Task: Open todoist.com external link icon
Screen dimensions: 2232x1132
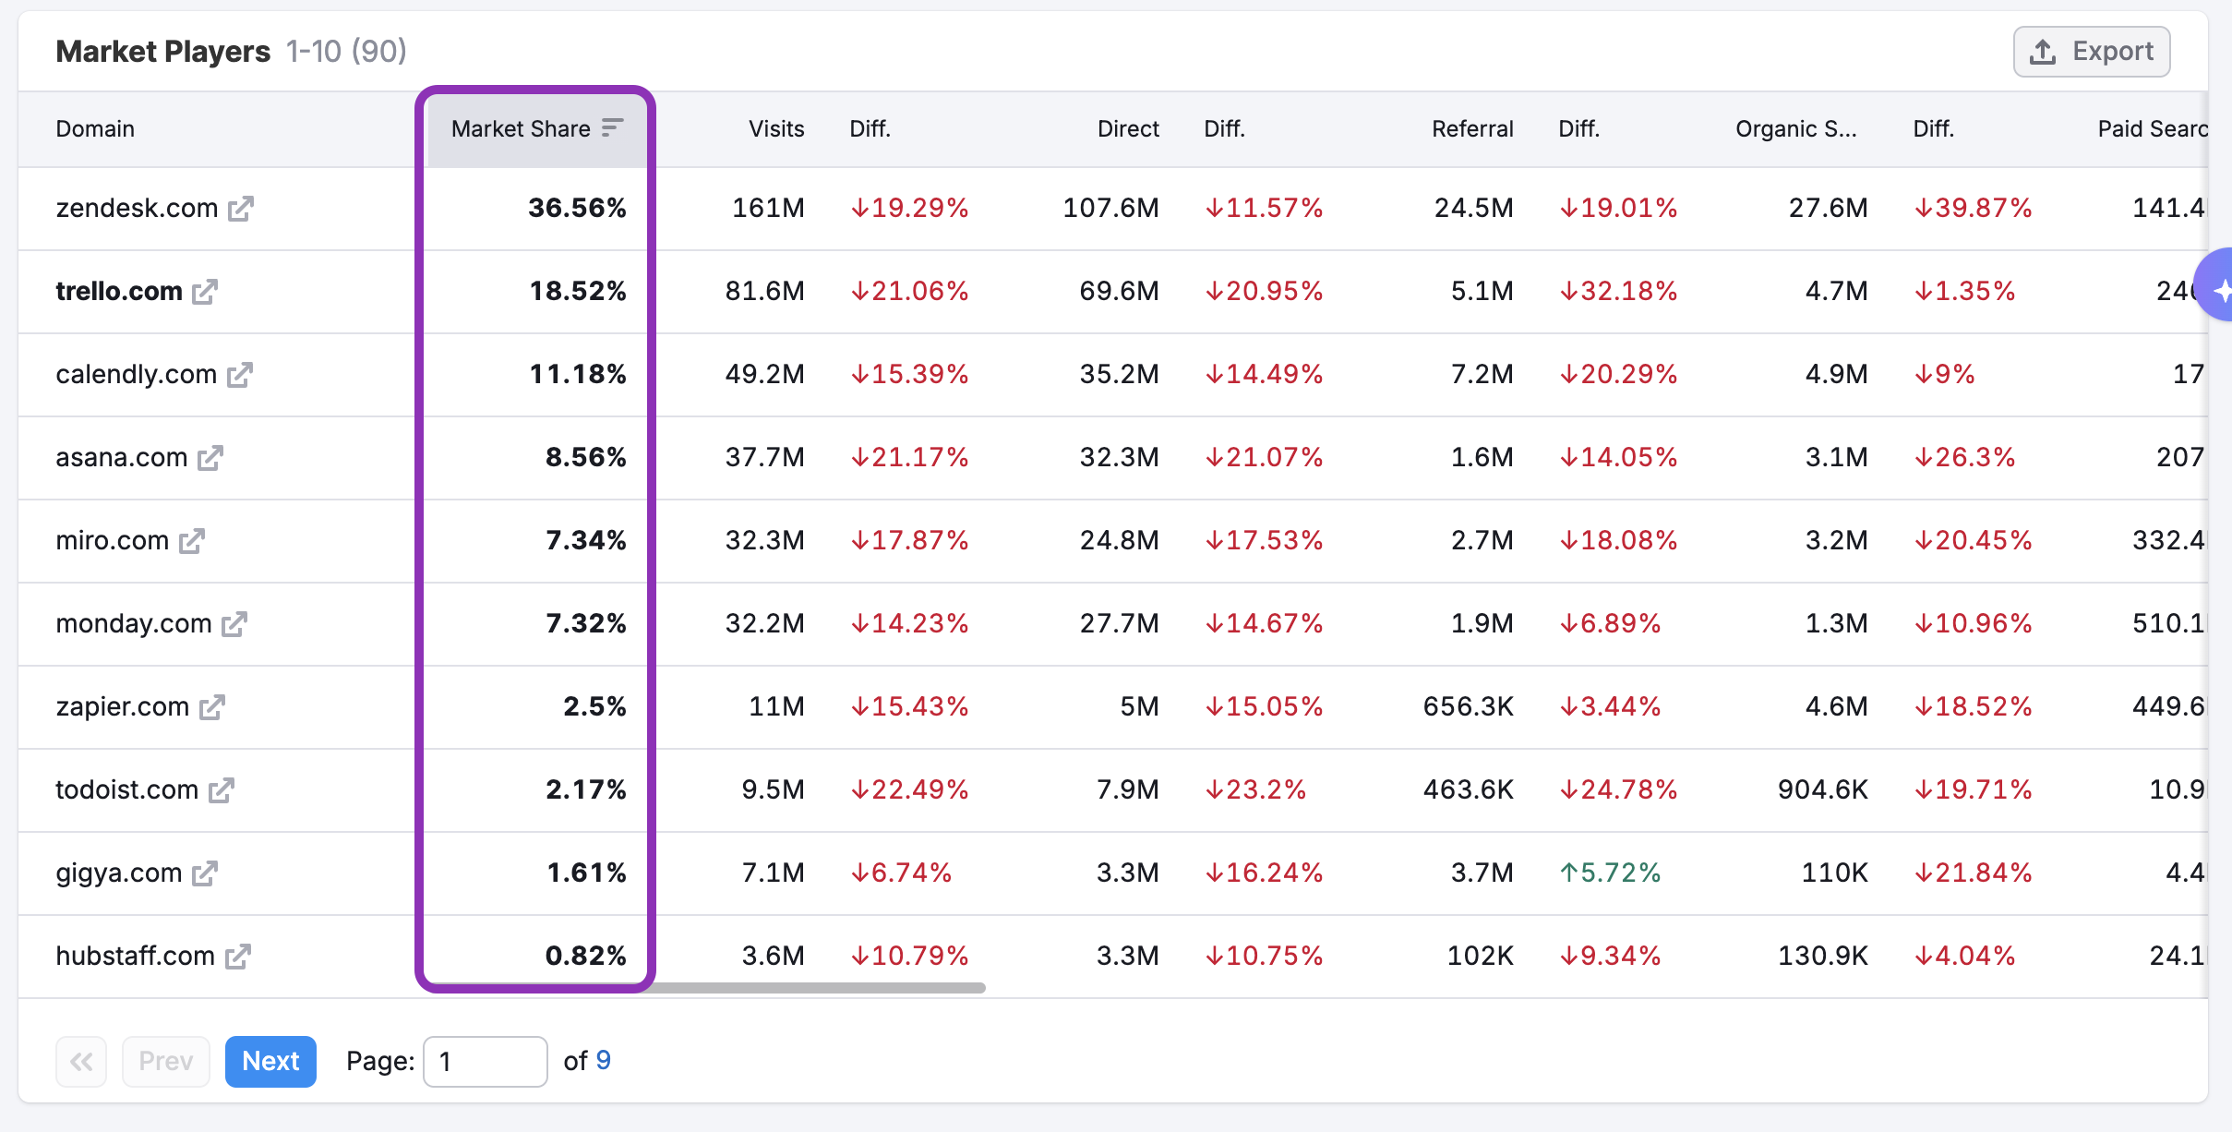Action: pyautogui.click(x=222, y=790)
